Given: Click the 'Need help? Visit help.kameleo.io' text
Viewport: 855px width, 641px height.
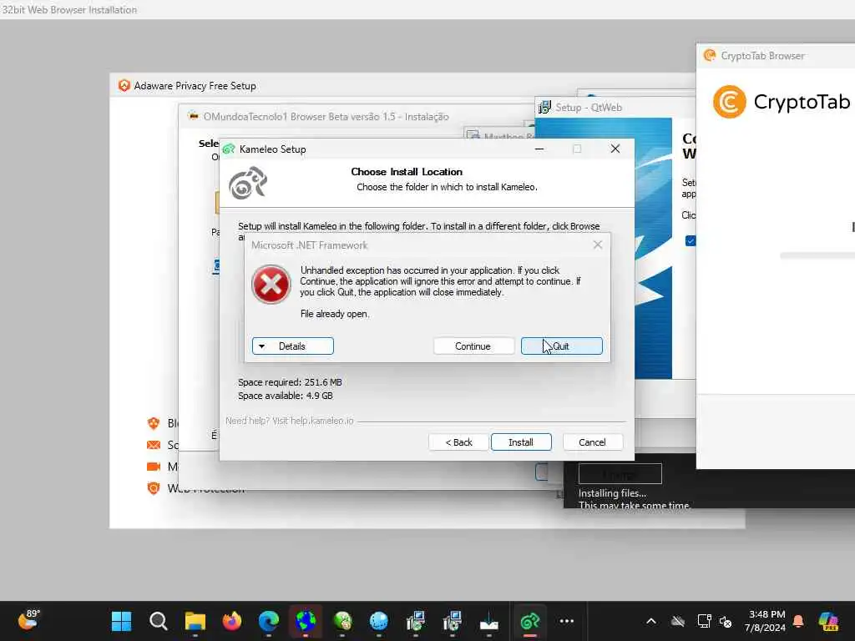Looking at the screenshot, I should click(290, 421).
